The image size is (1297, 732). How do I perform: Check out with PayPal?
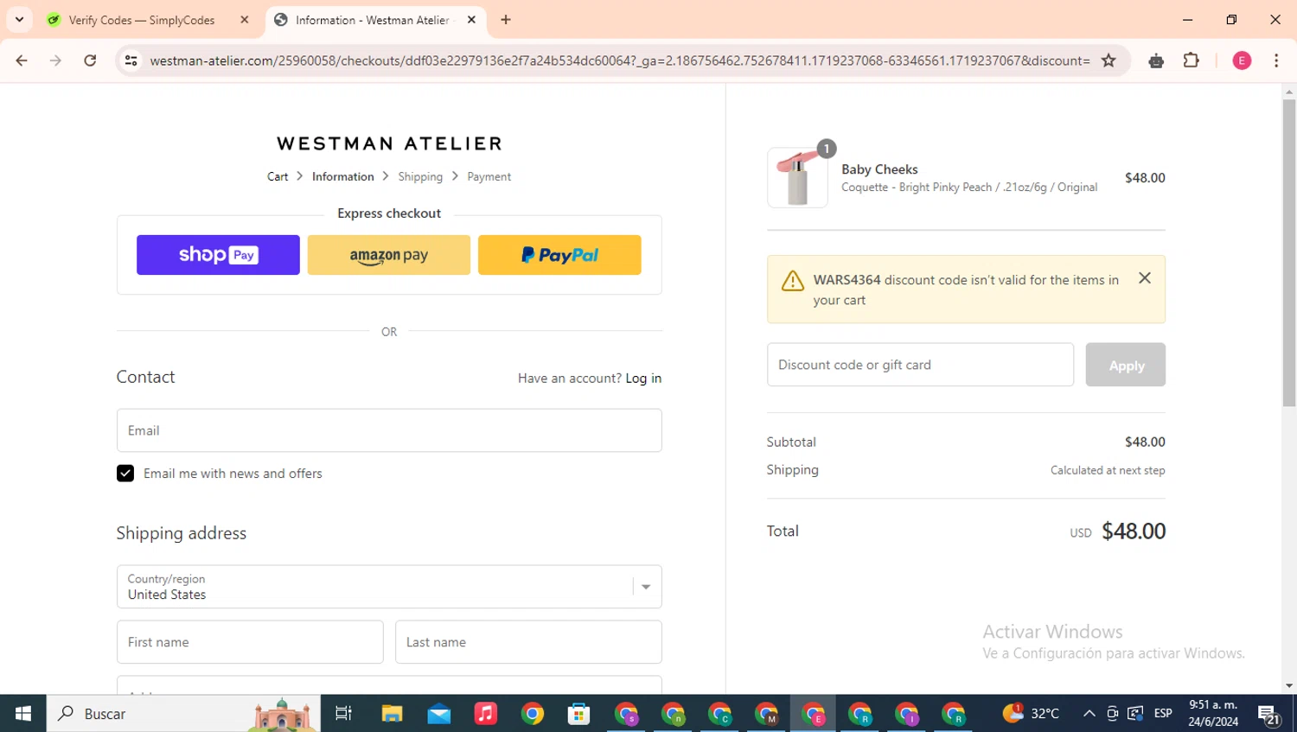pyautogui.click(x=559, y=255)
